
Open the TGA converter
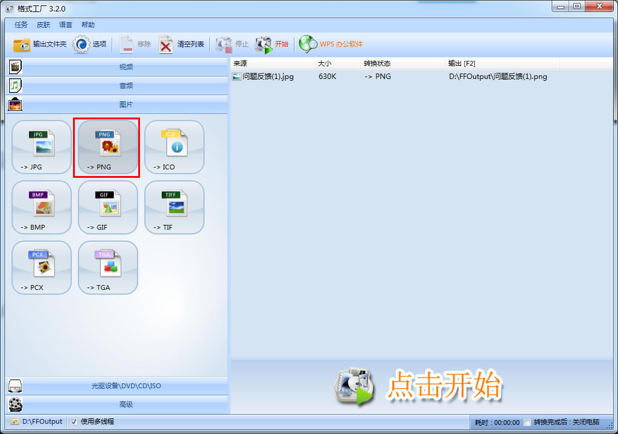tap(107, 267)
